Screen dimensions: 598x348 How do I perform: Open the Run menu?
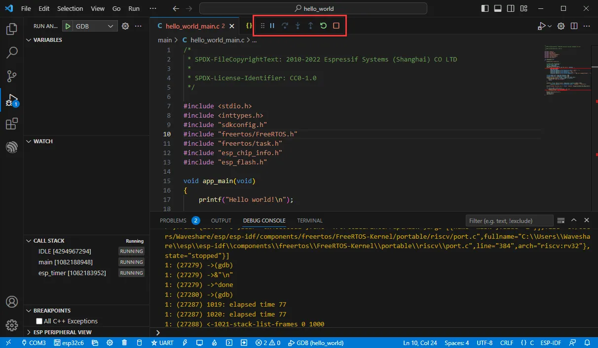[x=133, y=8]
